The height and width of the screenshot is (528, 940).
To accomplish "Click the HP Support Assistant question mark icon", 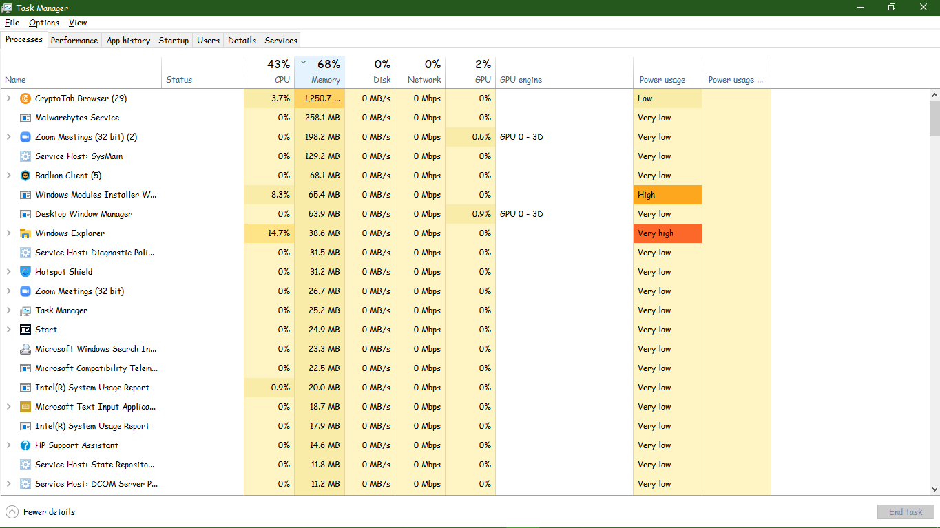I will (25, 445).
